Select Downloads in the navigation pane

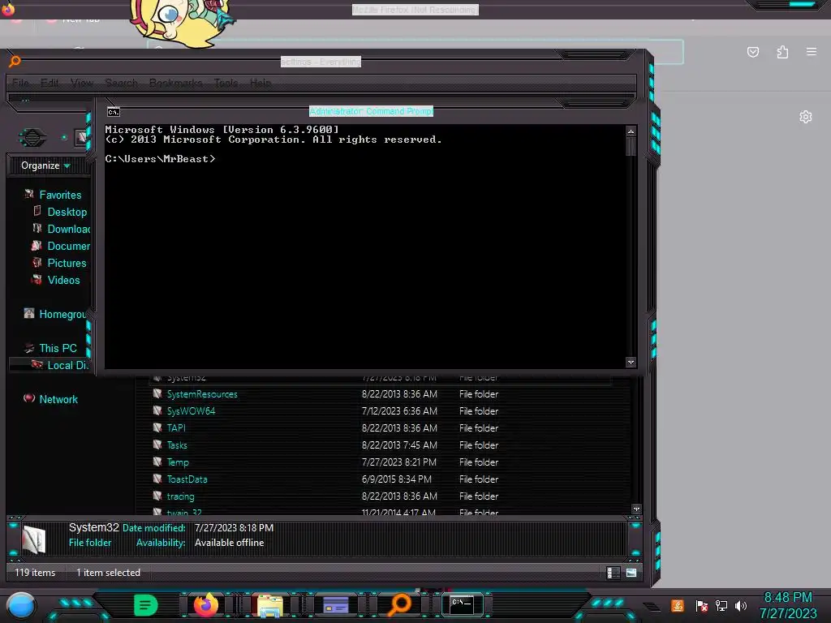tap(68, 229)
